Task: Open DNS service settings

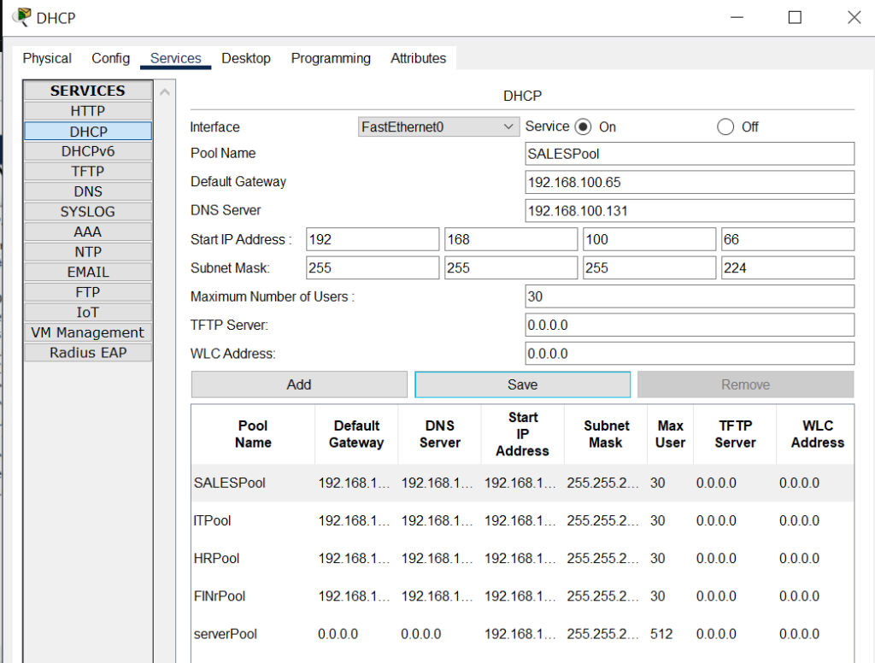Action: pyautogui.click(x=88, y=191)
